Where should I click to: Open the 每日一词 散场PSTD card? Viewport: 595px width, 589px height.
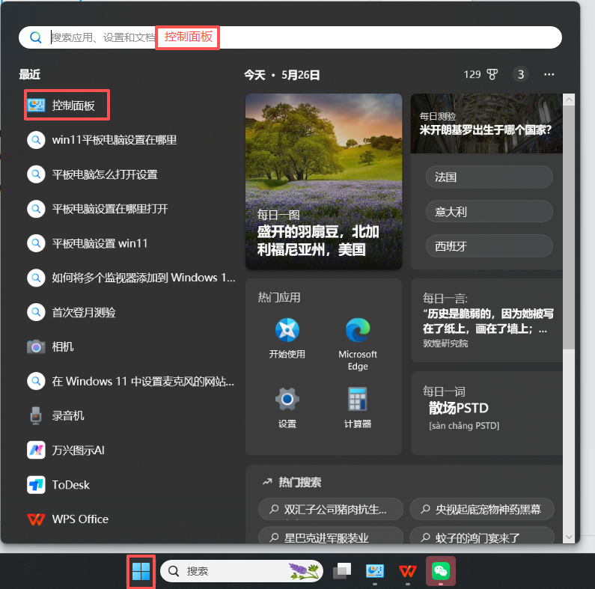486,413
